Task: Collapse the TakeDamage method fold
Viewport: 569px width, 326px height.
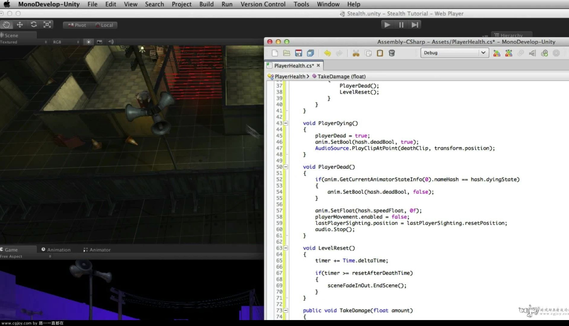Action: pyautogui.click(x=286, y=310)
